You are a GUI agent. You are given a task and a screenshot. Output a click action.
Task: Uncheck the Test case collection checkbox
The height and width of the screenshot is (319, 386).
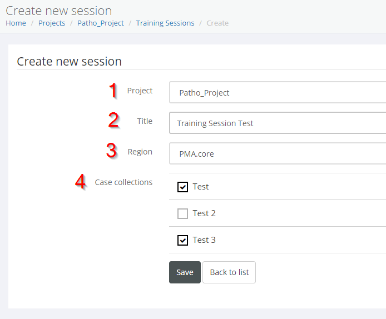[x=182, y=187]
